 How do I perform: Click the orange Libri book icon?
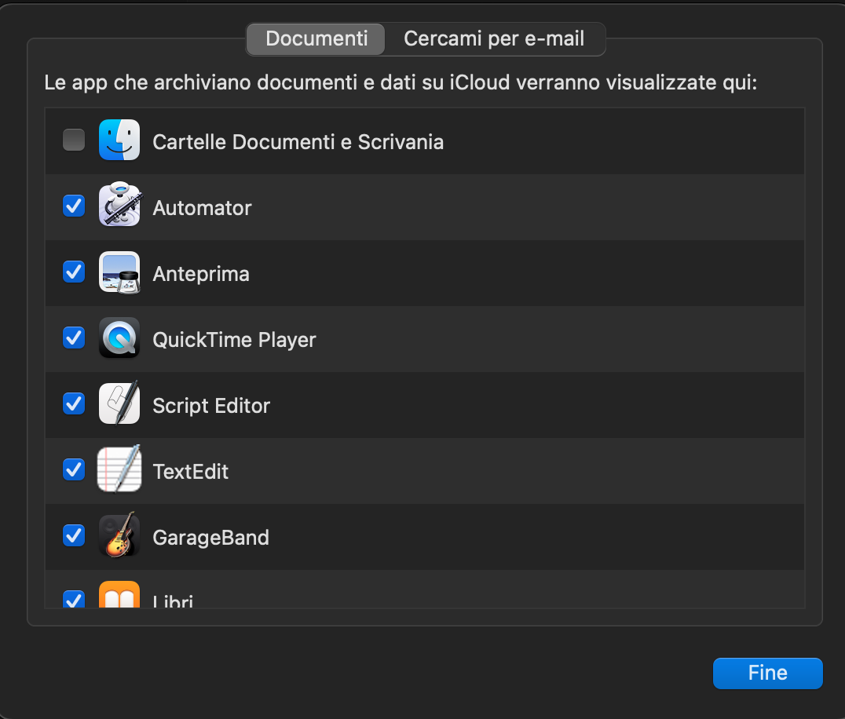coord(119,595)
